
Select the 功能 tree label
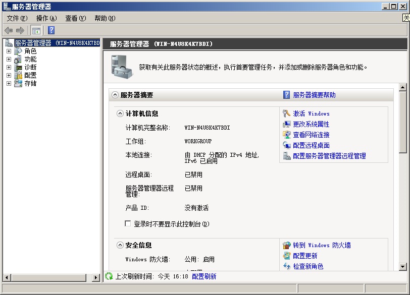pyautogui.click(x=30, y=60)
